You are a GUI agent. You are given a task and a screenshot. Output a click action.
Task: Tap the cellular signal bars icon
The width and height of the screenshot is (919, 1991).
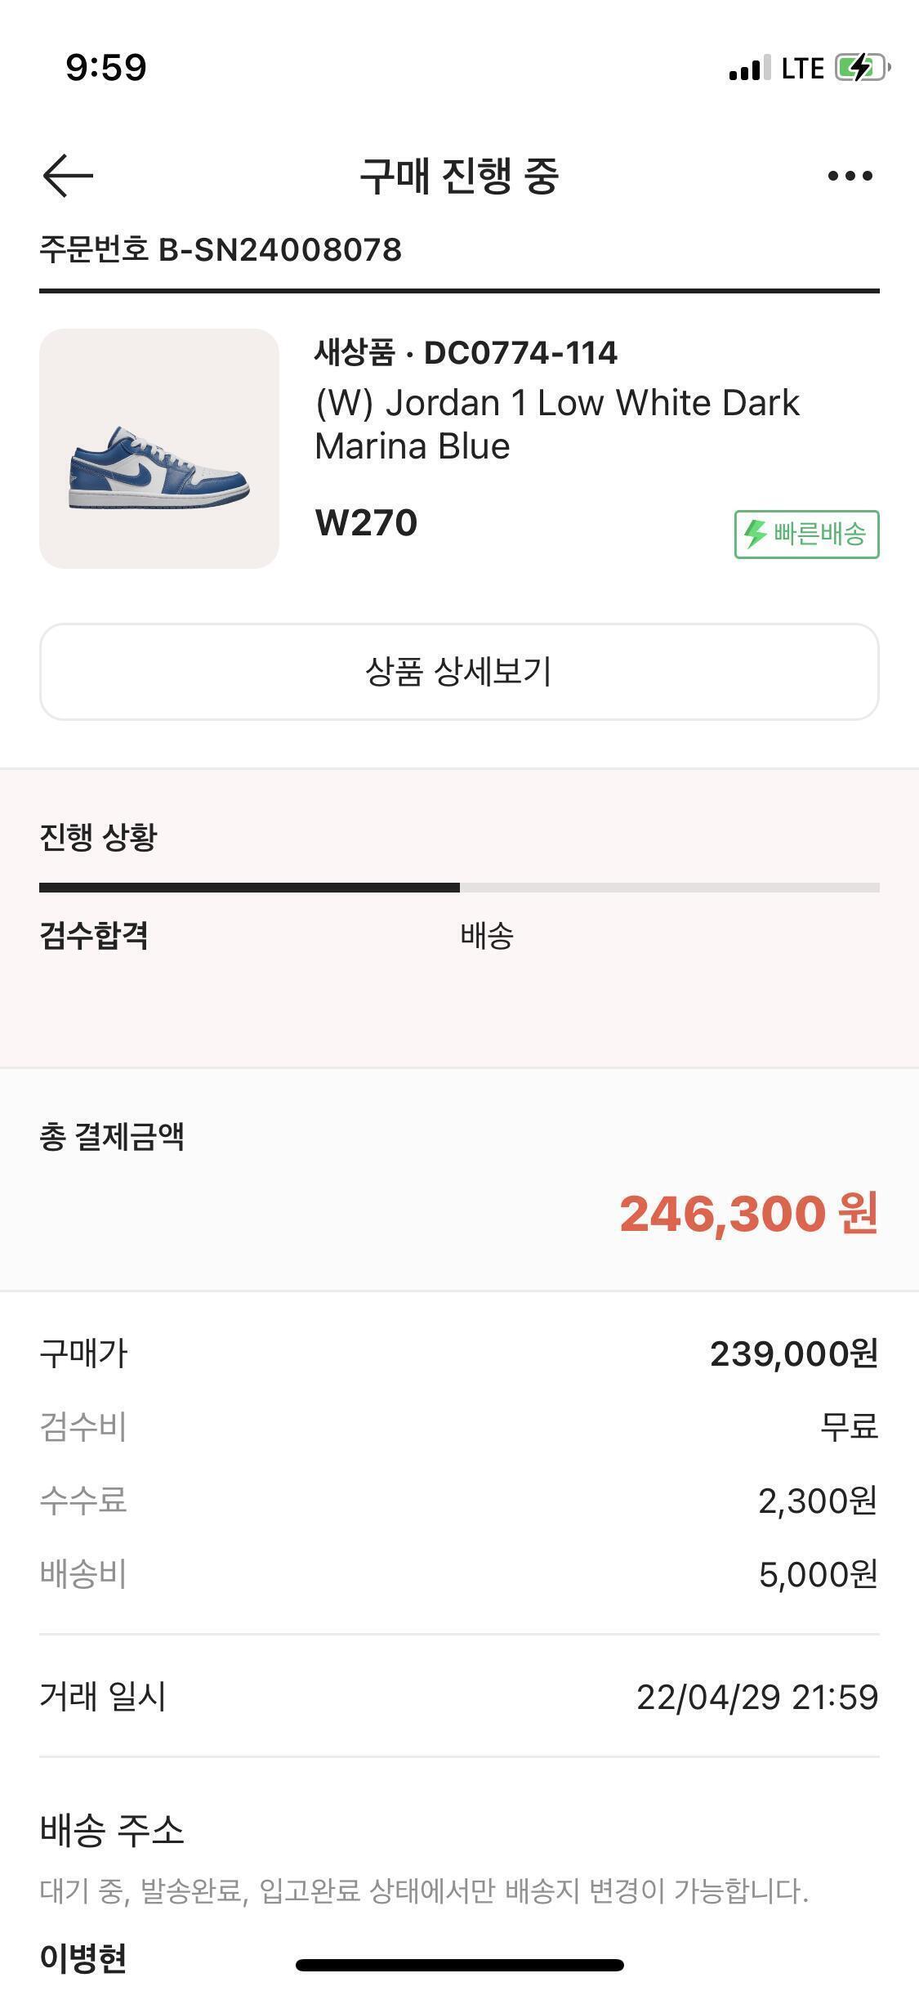pyautogui.click(x=749, y=69)
